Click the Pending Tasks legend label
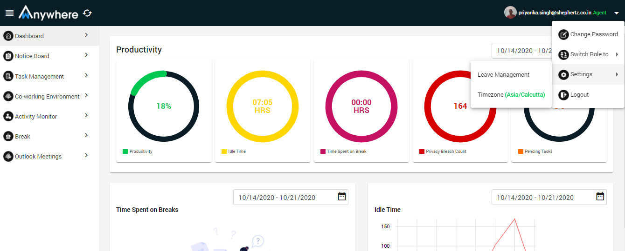Image resolution: width=625 pixels, height=251 pixels. pos(539,152)
